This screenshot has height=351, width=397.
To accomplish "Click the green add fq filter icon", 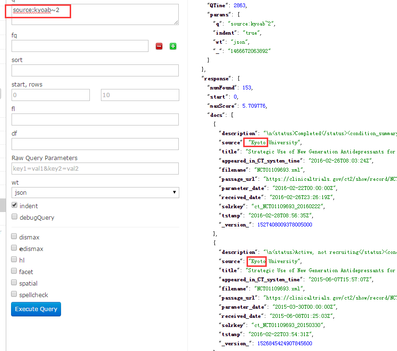I will (173, 46).
